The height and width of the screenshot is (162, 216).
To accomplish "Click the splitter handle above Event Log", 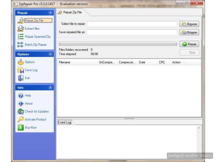I will click(x=129, y=119).
